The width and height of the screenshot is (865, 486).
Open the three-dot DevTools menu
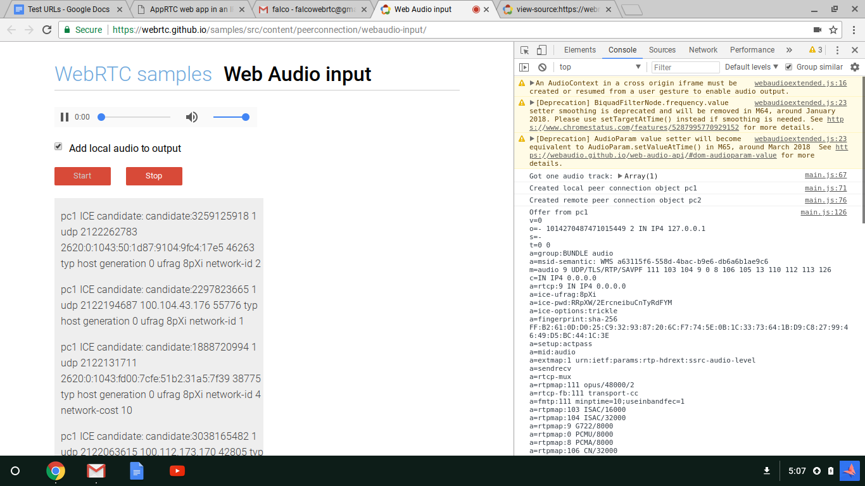(838, 49)
